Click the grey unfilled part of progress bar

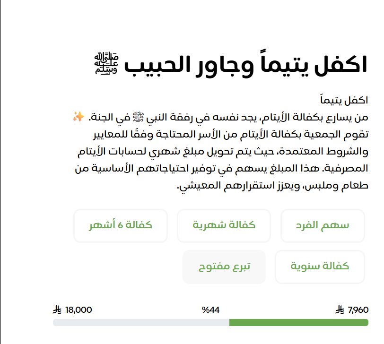pyautogui.click(x=141, y=323)
